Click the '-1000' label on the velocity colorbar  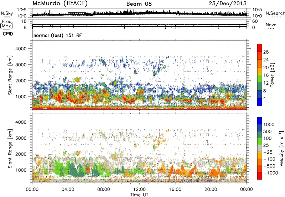click(270, 173)
